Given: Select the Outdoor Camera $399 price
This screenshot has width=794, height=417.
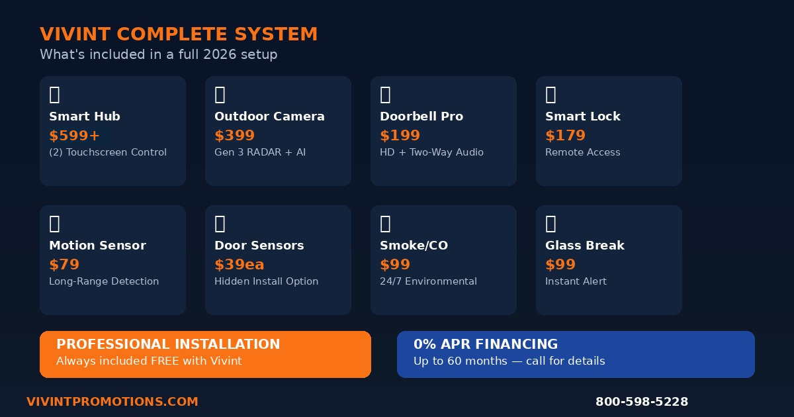Looking at the screenshot, I should tap(234, 136).
